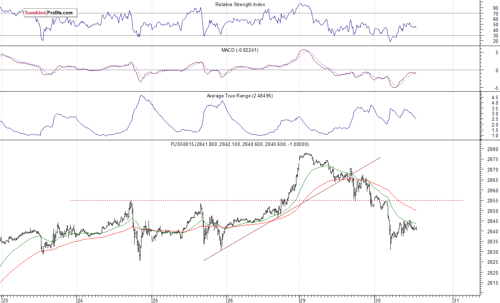Click the 24 date label on axis
Viewport: 500px width, 303px height.
point(80,300)
